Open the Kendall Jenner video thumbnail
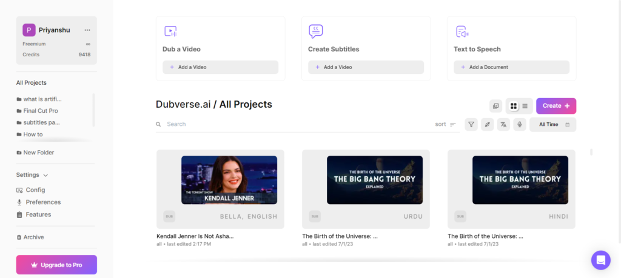621x278 pixels. [x=229, y=180]
